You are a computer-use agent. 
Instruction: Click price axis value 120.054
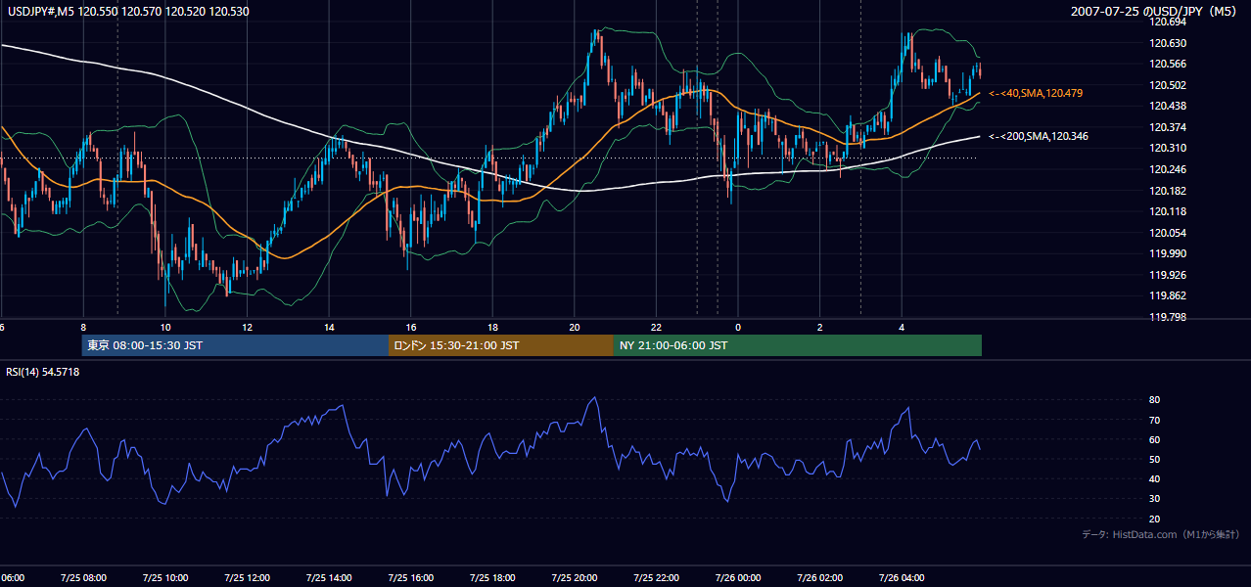tap(1168, 233)
